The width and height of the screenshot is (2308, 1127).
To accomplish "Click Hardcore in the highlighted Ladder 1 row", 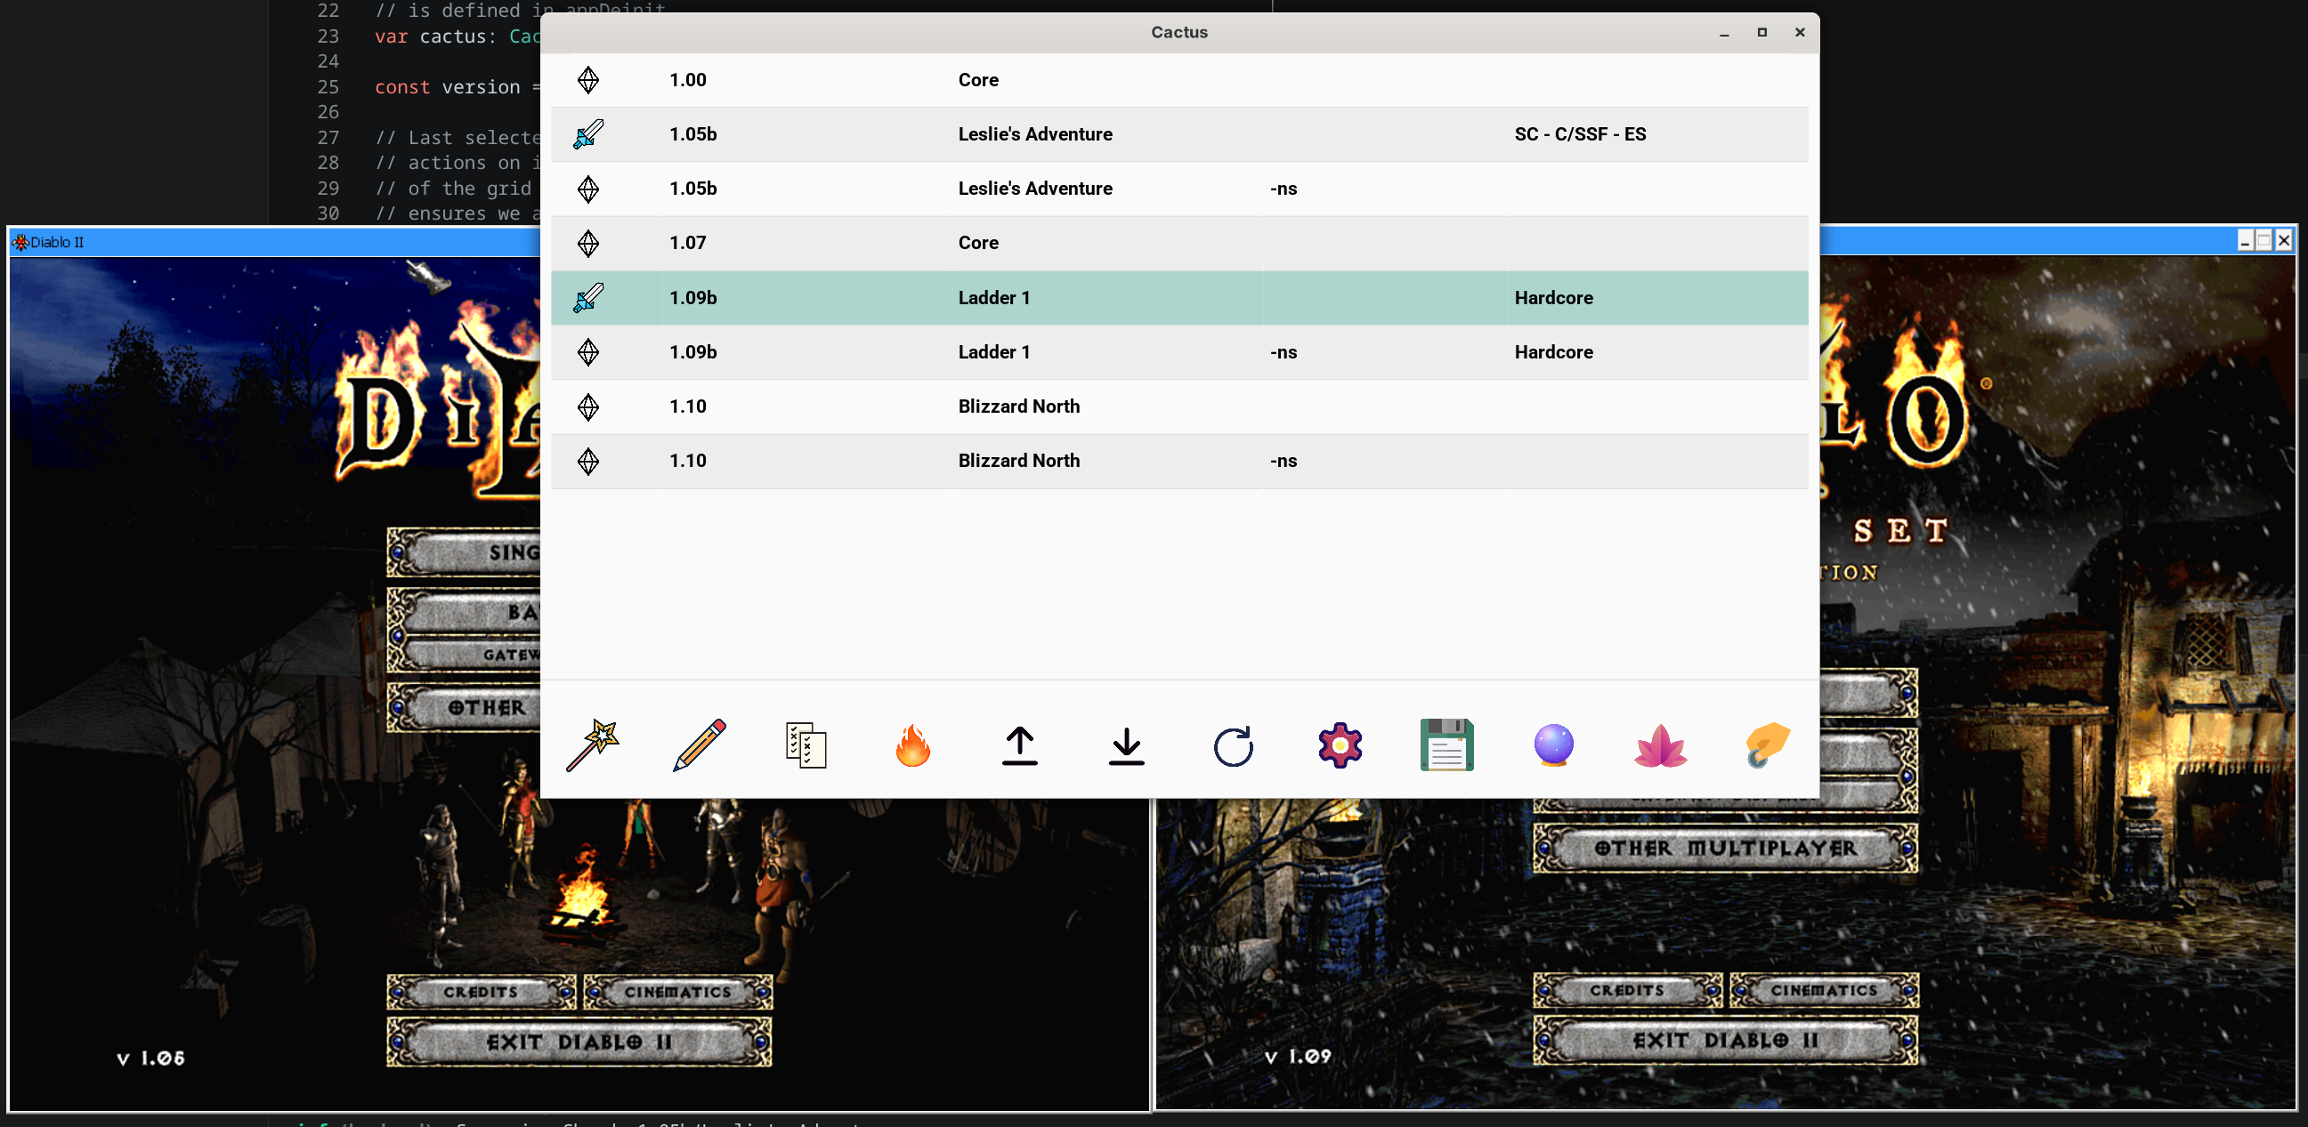I will 1552,297.
